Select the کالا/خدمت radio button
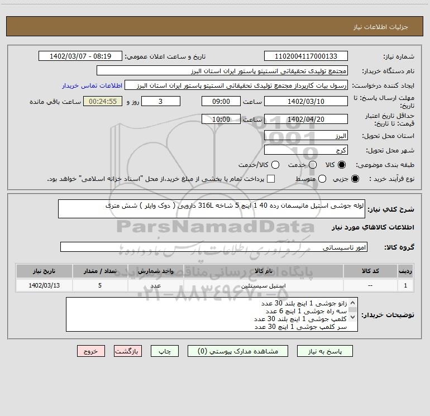The width and height of the screenshot is (430, 416). pyautogui.click(x=275, y=165)
